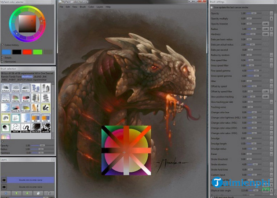The width and height of the screenshot is (277, 198).
Task: Open the Edit menu
Action: coord(68,7)
